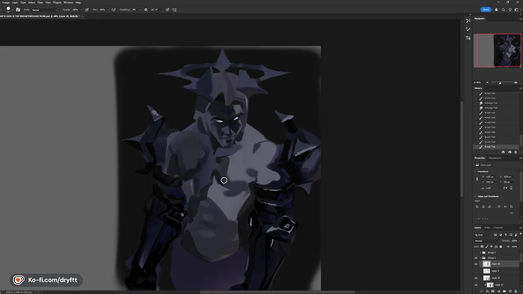
Task: Open the Flow value dropdown
Action: pyautogui.click(x=108, y=10)
